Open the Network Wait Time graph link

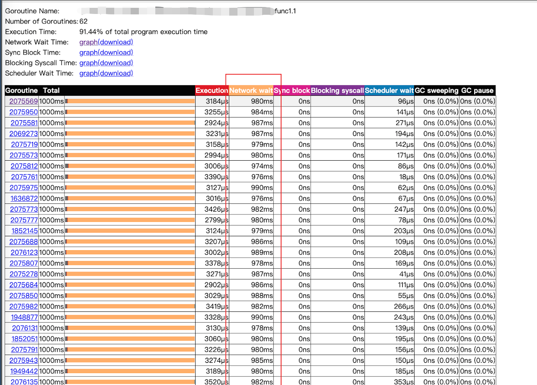tap(88, 42)
